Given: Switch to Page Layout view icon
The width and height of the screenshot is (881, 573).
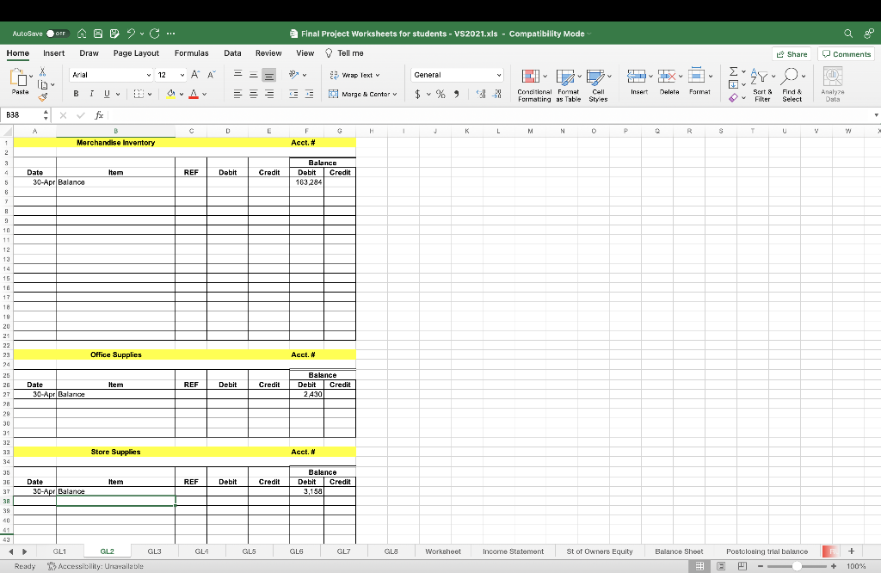Looking at the screenshot, I should (721, 566).
